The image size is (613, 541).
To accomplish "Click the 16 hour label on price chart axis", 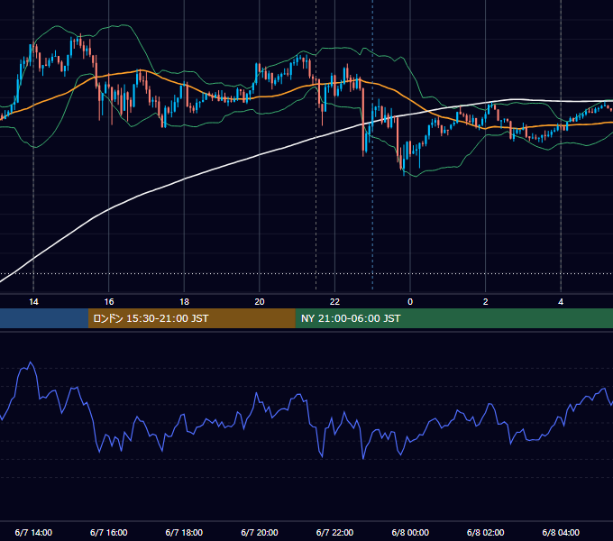I will pyautogui.click(x=109, y=302).
